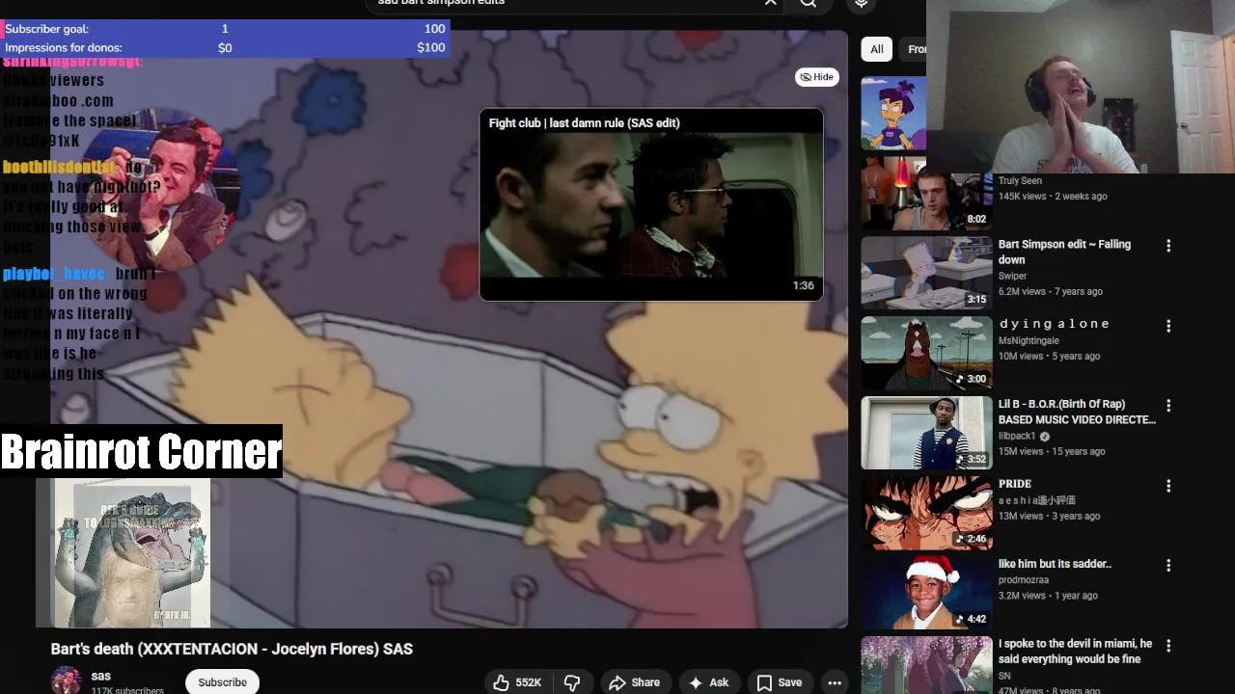Open the Truly Seen channel name
This screenshot has height=694, width=1235.
1020,180
